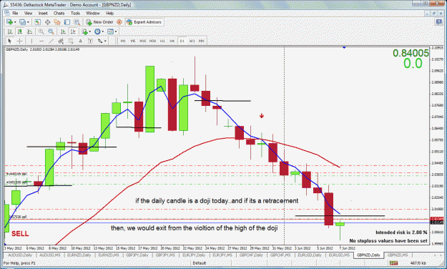This screenshot has height=269, width=447.
Task: Switch timeframe to W1
Action: [192, 41]
